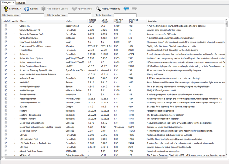Click the Filter by author name field

(x=79, y=15)
